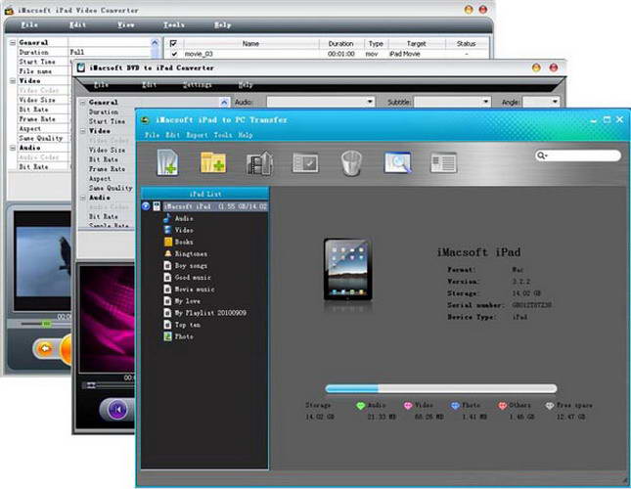Viewport: 631px width, 489px height.
Task: Click the orange back arrow button in the Video Converter
Action: tap(45, 348)
